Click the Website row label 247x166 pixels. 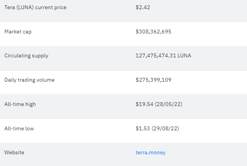tap(14, 152)
